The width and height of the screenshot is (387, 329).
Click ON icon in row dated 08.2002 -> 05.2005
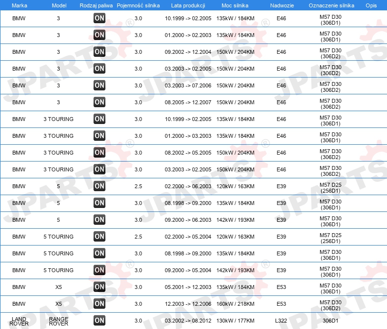99,152
